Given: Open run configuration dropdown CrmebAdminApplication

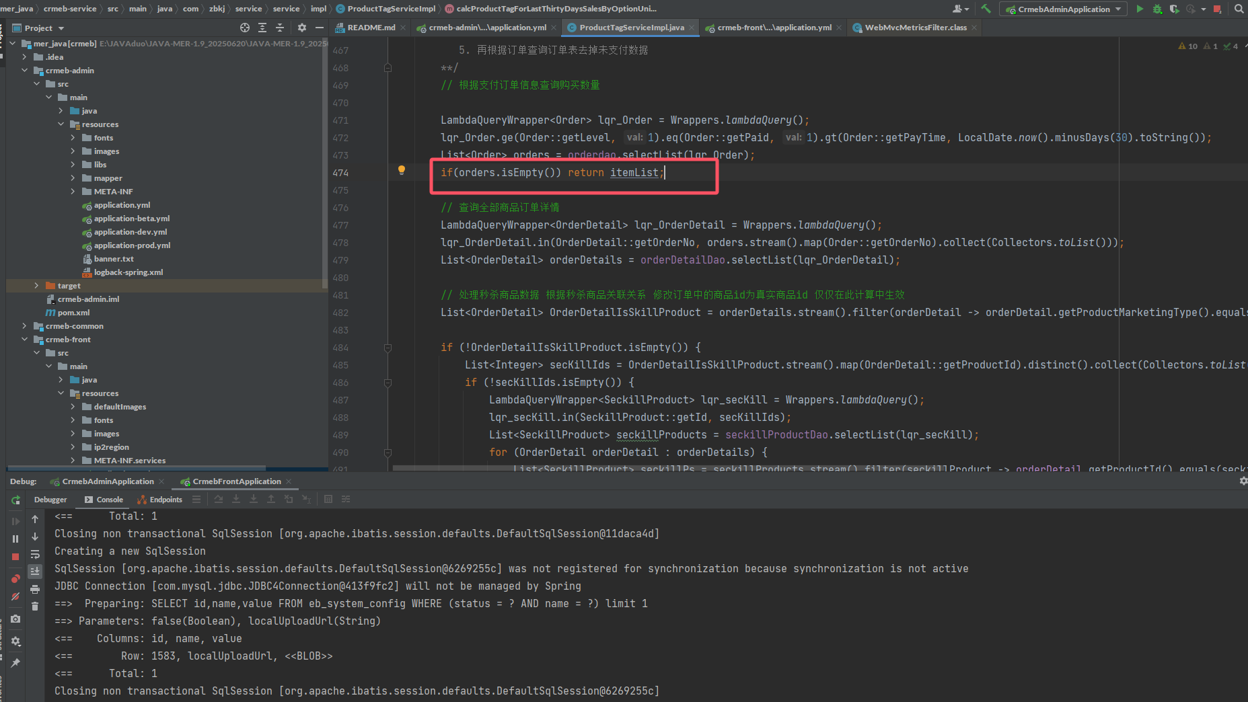Looking at the screenshot, I should pyautogui.click(x=1063, y=9).
